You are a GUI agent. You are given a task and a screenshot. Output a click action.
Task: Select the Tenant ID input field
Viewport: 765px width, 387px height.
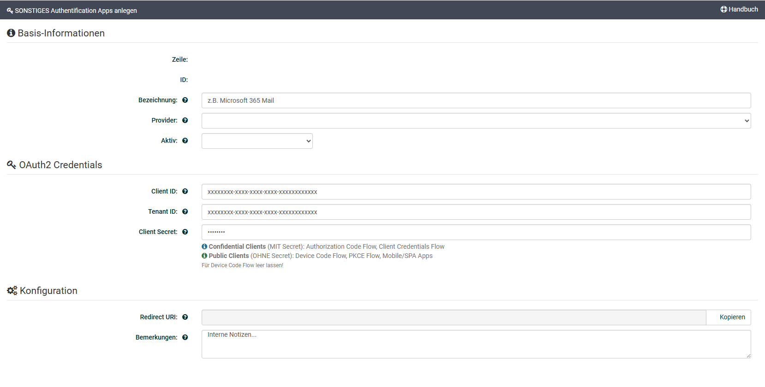[x=476, y=212]
